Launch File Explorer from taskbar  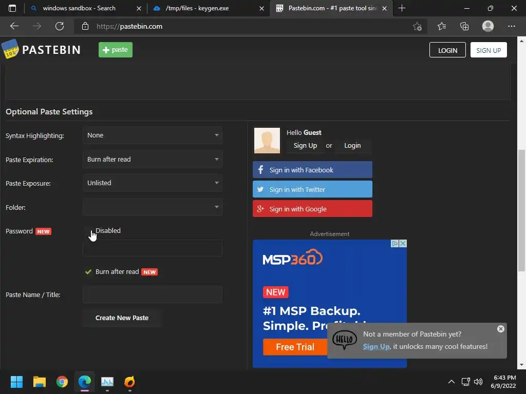39,382
